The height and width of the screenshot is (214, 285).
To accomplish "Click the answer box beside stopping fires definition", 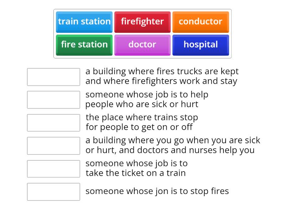I will tap(53, 192).
